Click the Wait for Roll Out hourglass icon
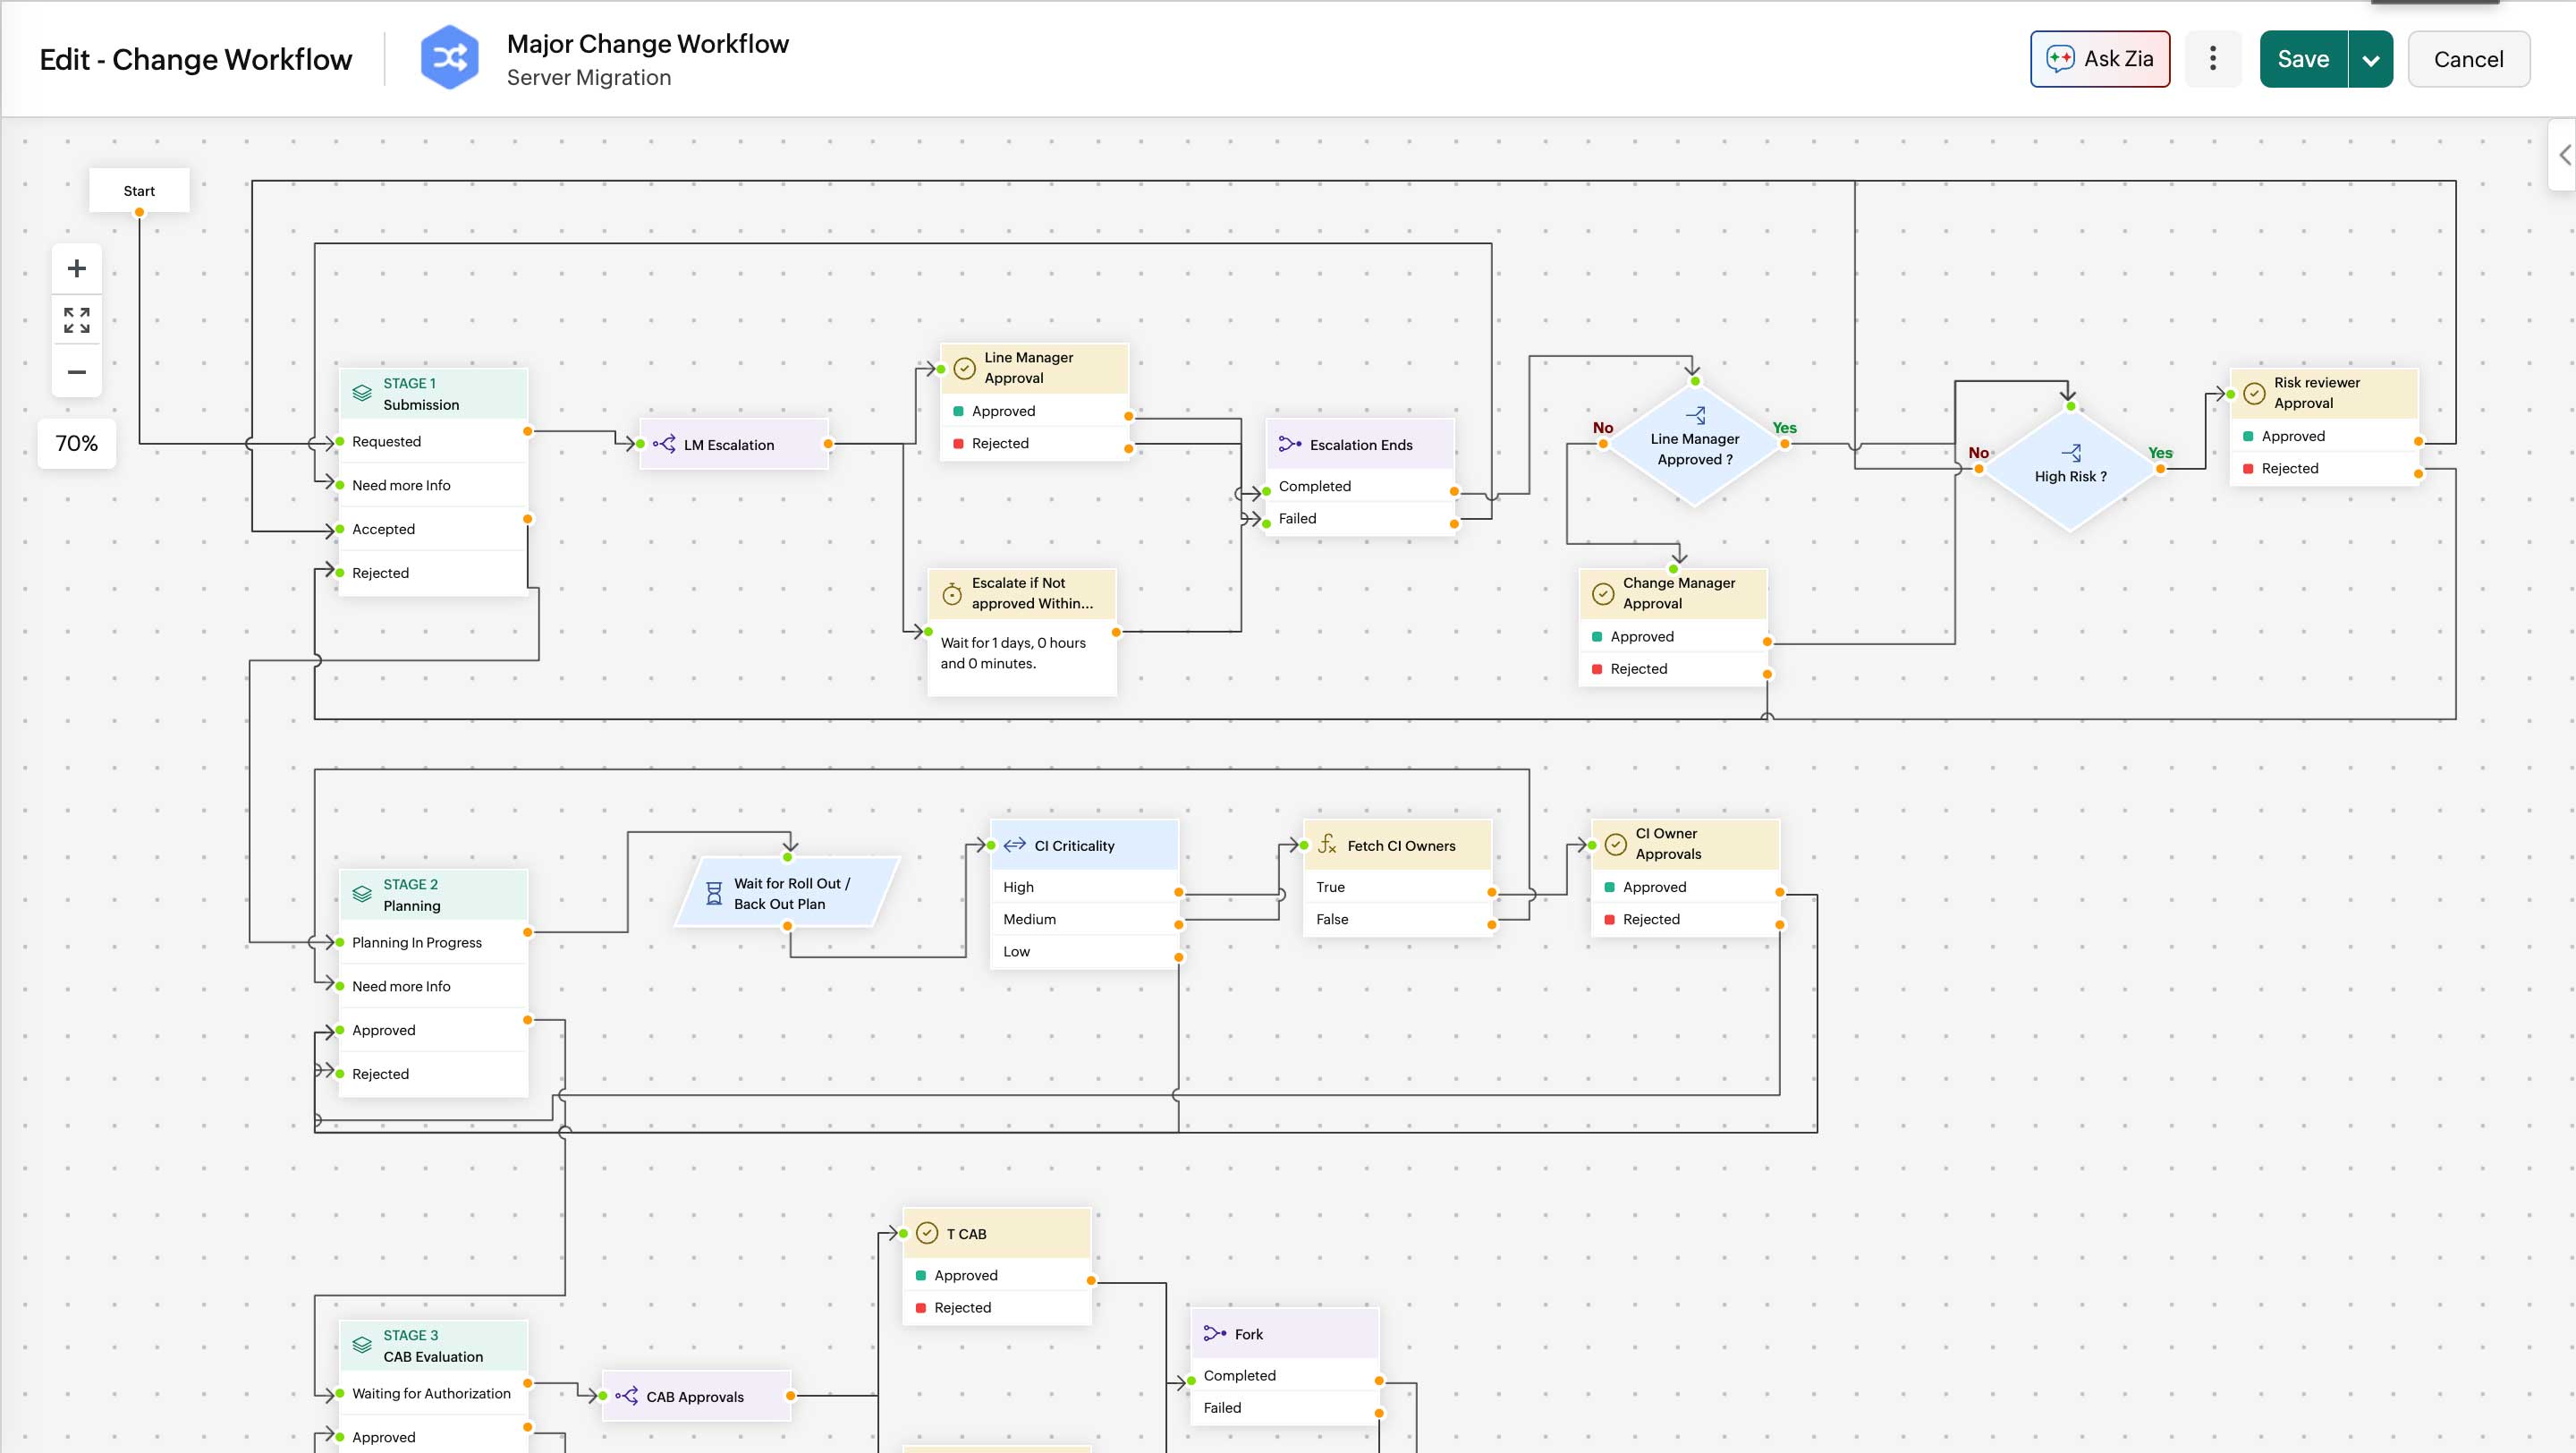The image size is (2576, 1453). tap(714, 893)
